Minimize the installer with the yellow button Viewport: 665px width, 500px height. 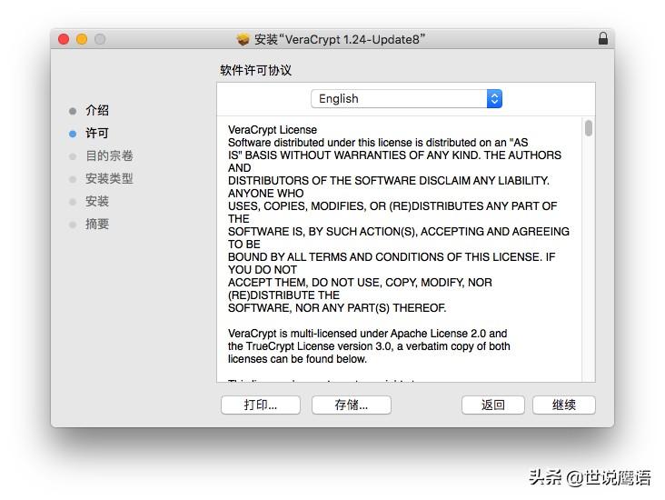(x=82, y=39)
